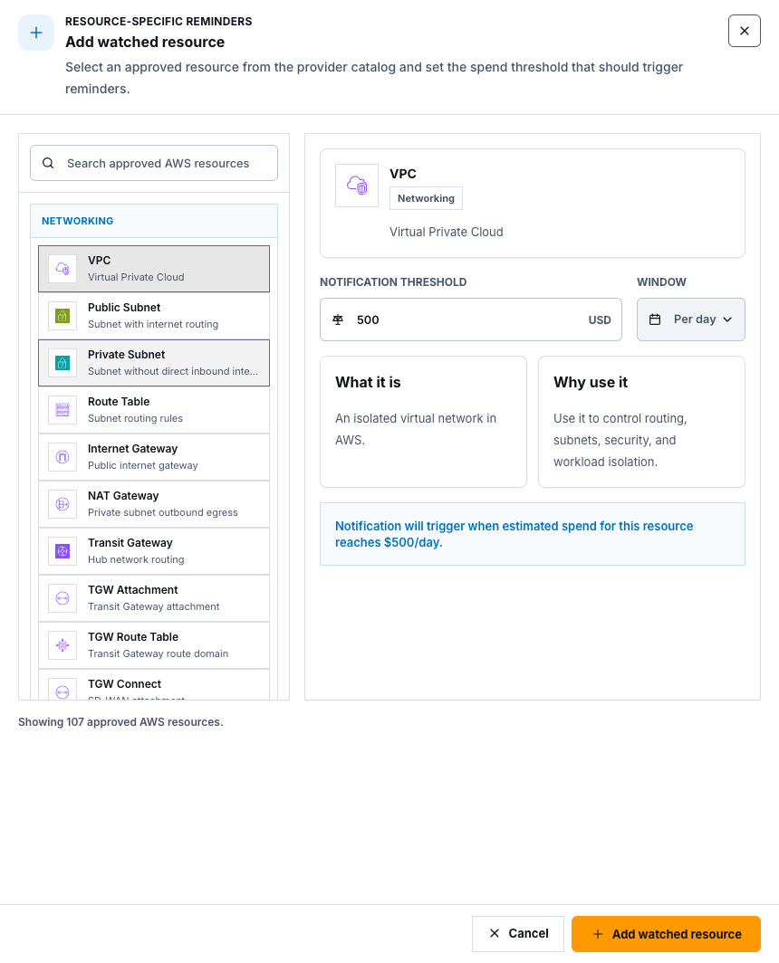The image size is (779, 963).
Task: Focus the Search approved AWS resources field
Action: [154, 163]
